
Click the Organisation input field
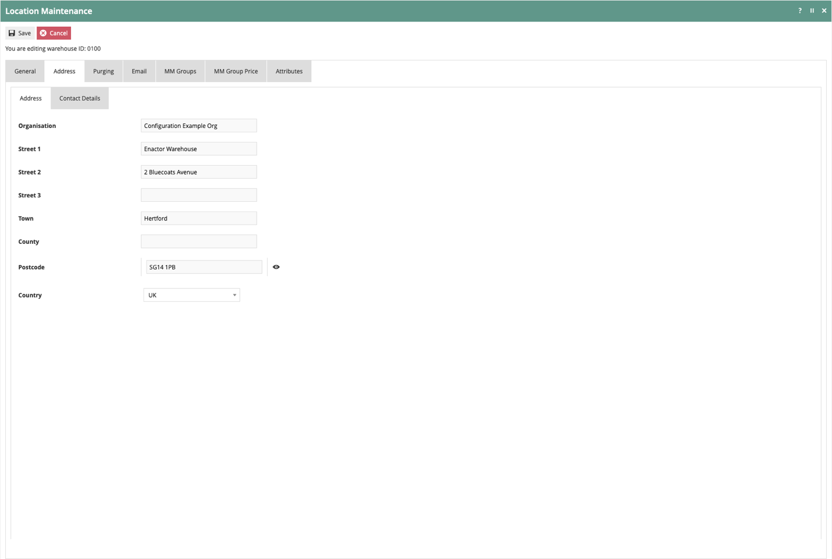(198, 126)
